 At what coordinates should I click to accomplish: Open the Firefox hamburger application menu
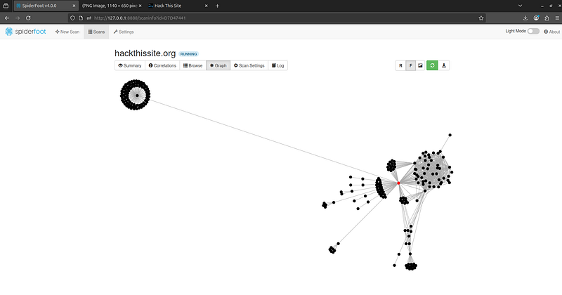pos(557,18)
